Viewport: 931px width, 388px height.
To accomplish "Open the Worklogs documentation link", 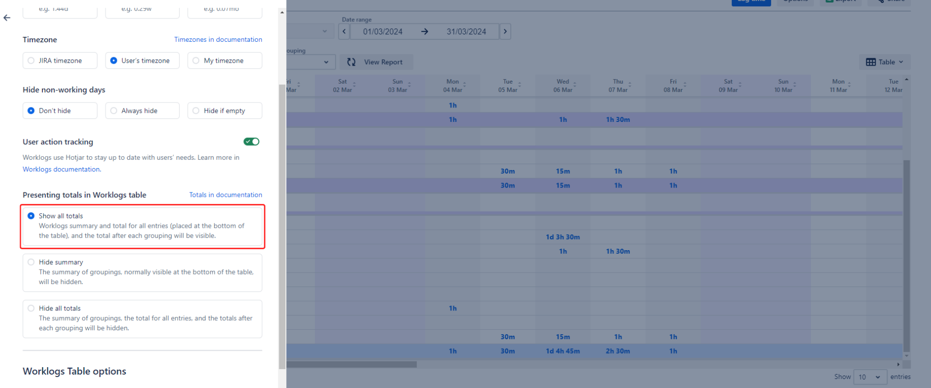I will pyautogui.click(x=61, y=170).
